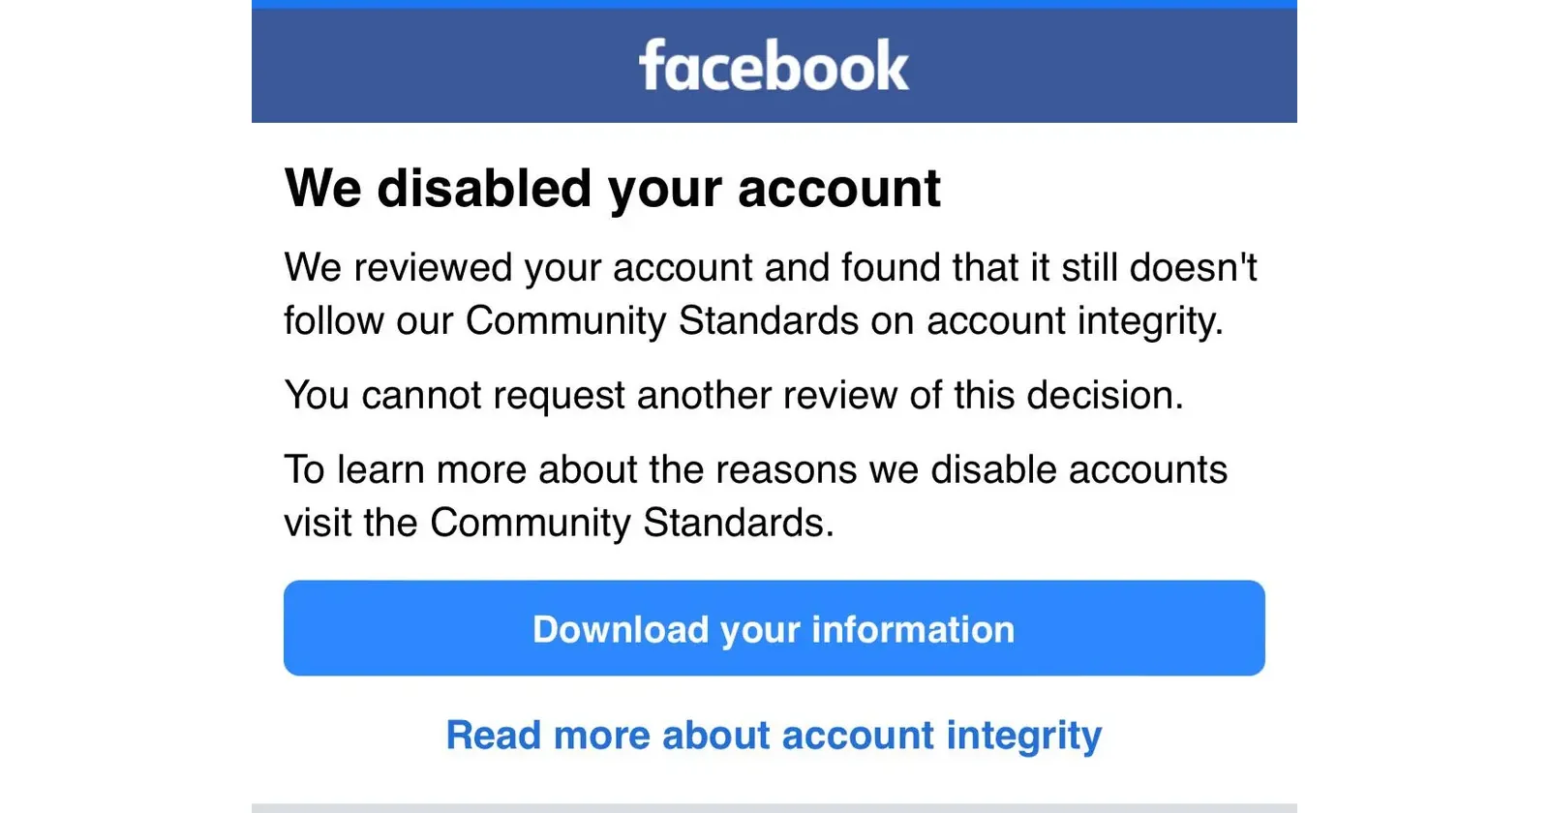Click the phrase "still doesn't"
This screenshot has height=813, width=1549.
pos(1159,267)
